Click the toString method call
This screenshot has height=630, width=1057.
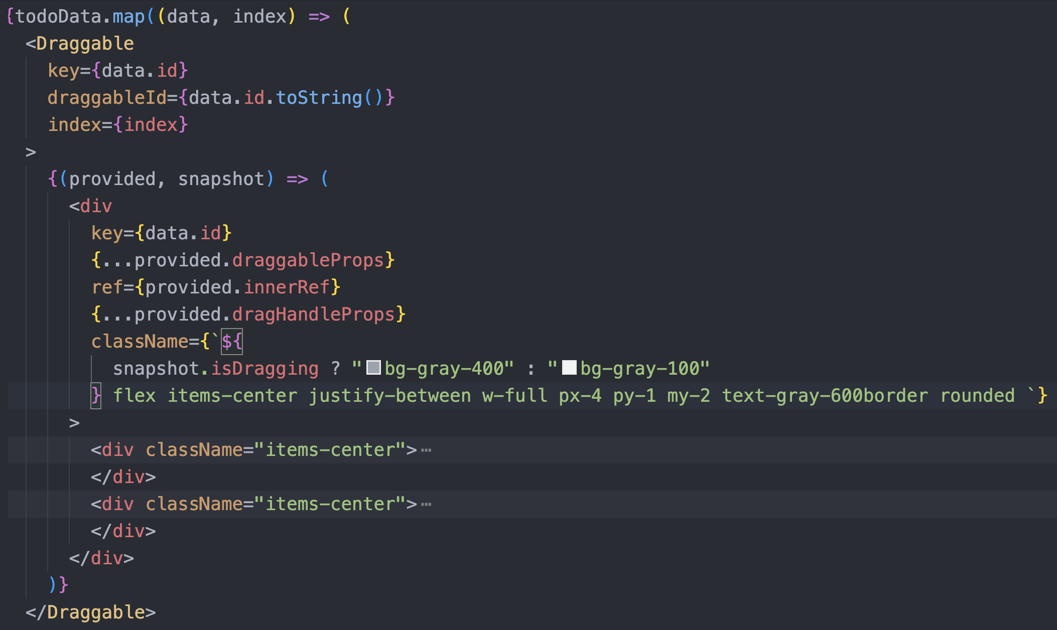point(319,98)
